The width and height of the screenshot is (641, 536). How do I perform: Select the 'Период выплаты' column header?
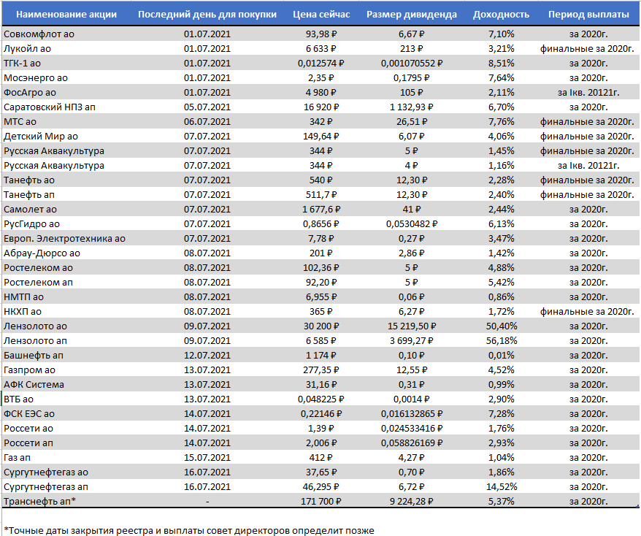588,15
